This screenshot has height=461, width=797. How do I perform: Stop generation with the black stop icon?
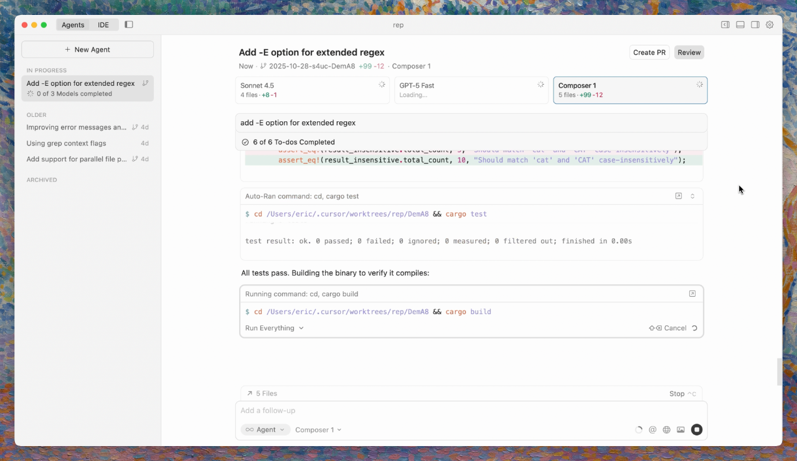697,429
